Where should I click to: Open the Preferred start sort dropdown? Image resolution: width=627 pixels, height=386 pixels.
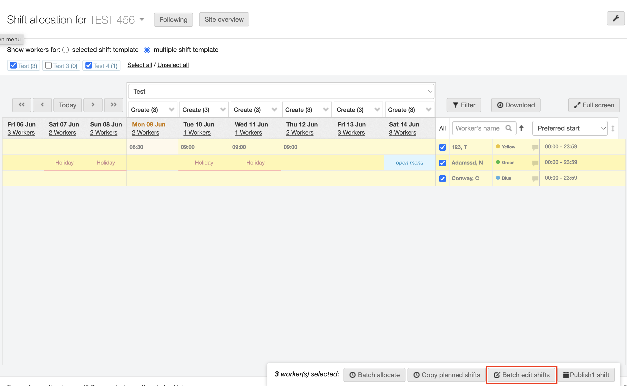coord(570,128)
